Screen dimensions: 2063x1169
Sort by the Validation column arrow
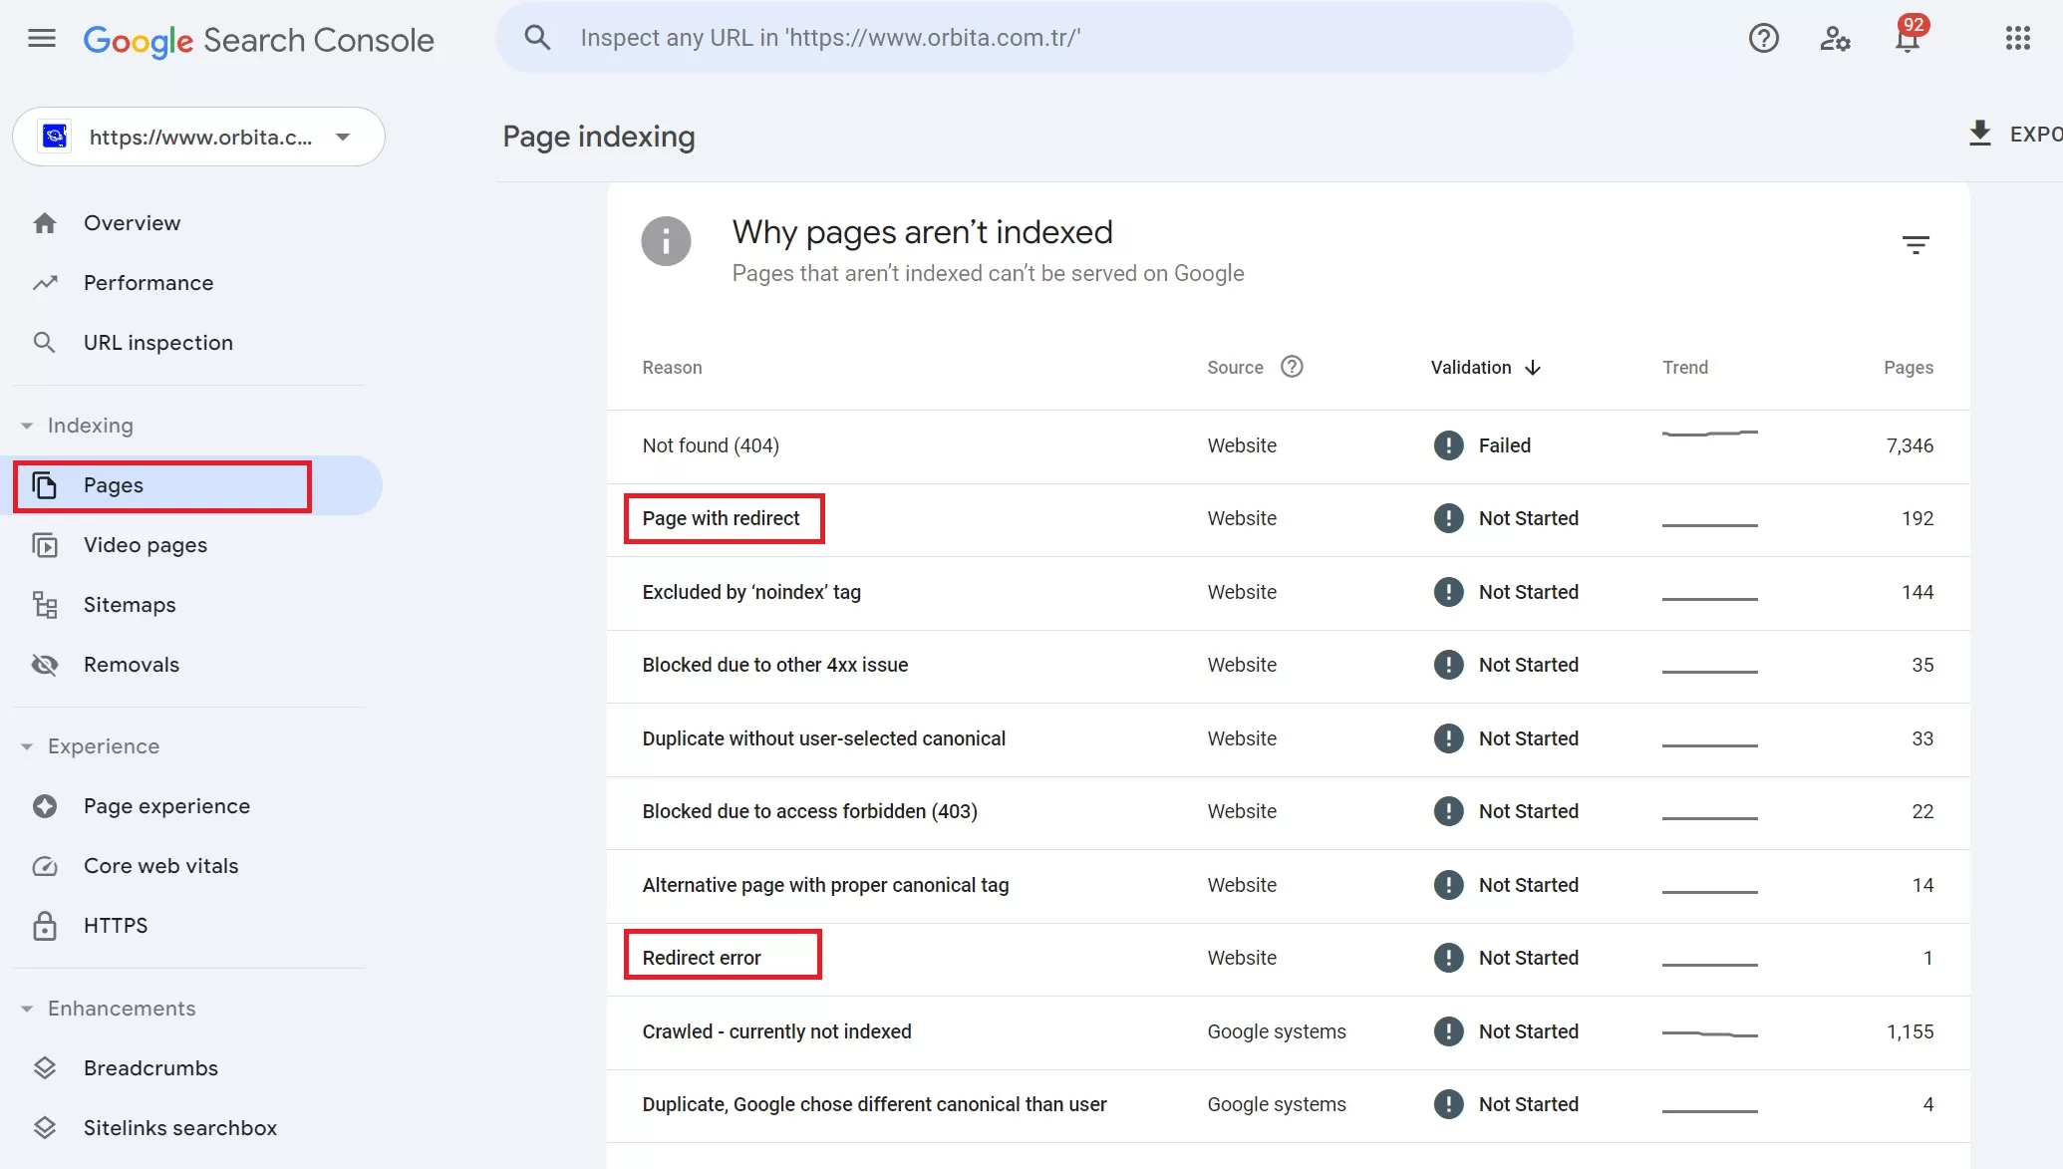1533,368
